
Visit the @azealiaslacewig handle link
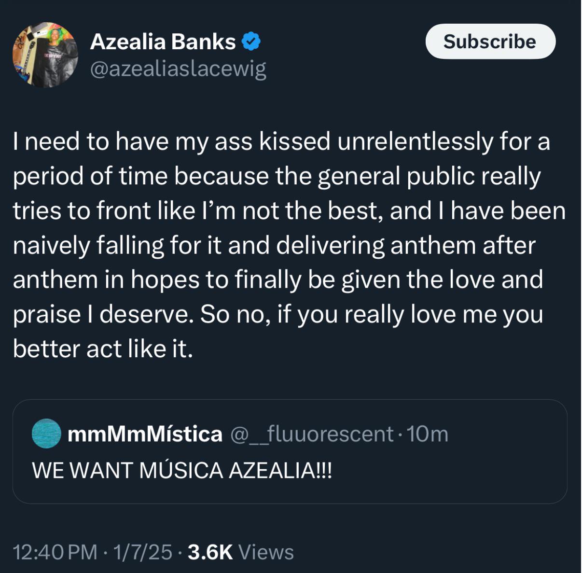click(178, 70)
